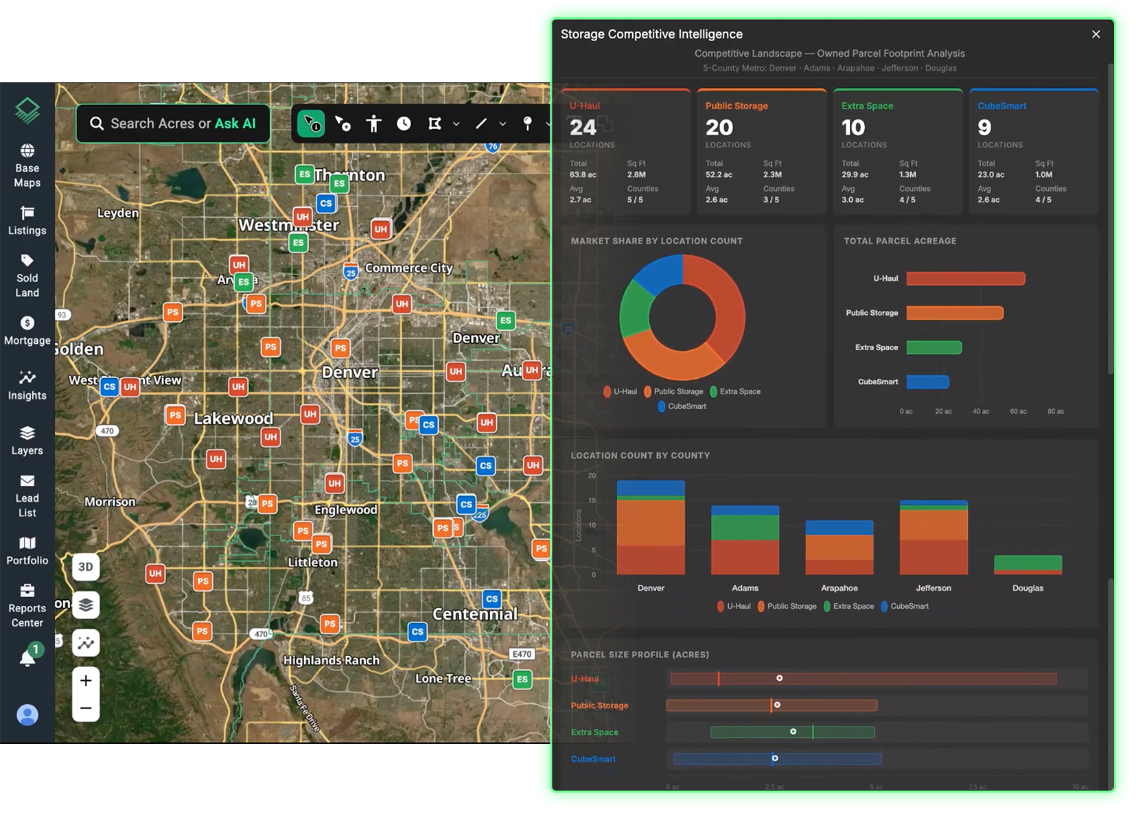1136x827 pixels.
Task: Click the CS marker near Westminster
Action: point(326,203)
